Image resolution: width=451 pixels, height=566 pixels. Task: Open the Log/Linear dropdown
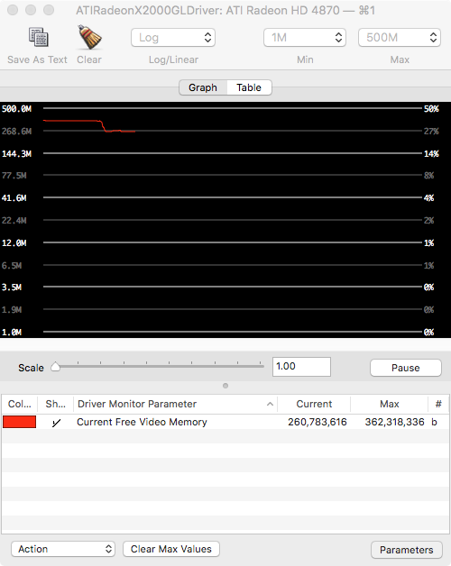tap(173, 38)
